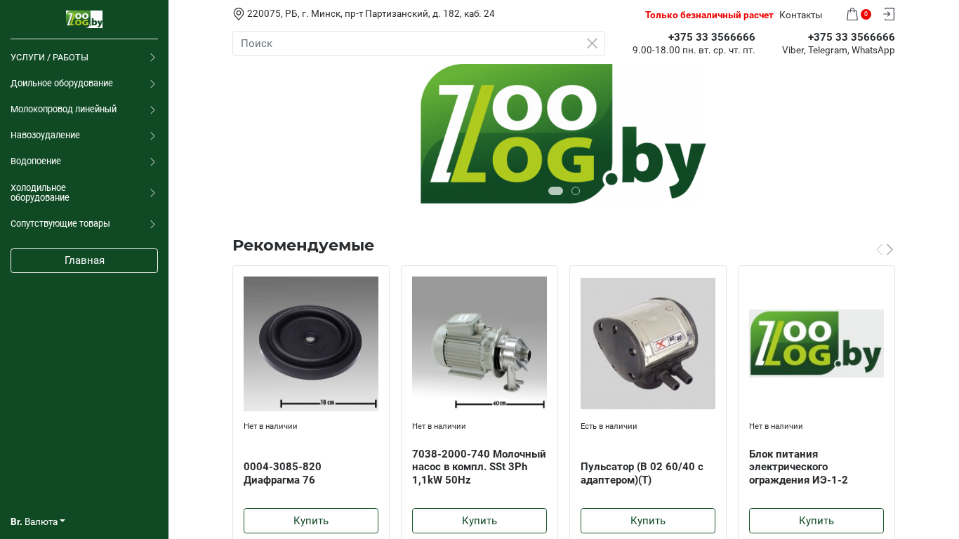Open the Диафрагма 76 product image
The width and height of the screenshot is (959, 539).
click(x=311, y=344)
